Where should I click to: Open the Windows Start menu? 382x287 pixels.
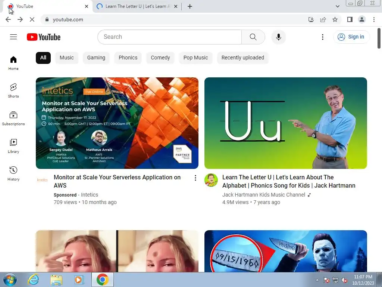coord(10,280)
